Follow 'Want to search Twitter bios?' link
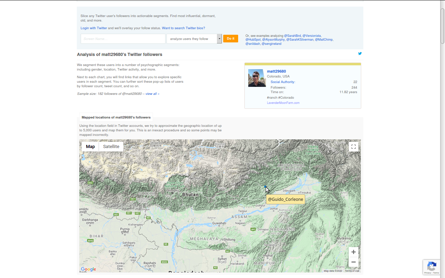 [184, 28]
